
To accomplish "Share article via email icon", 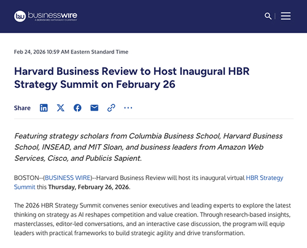I will click(95, 107).
